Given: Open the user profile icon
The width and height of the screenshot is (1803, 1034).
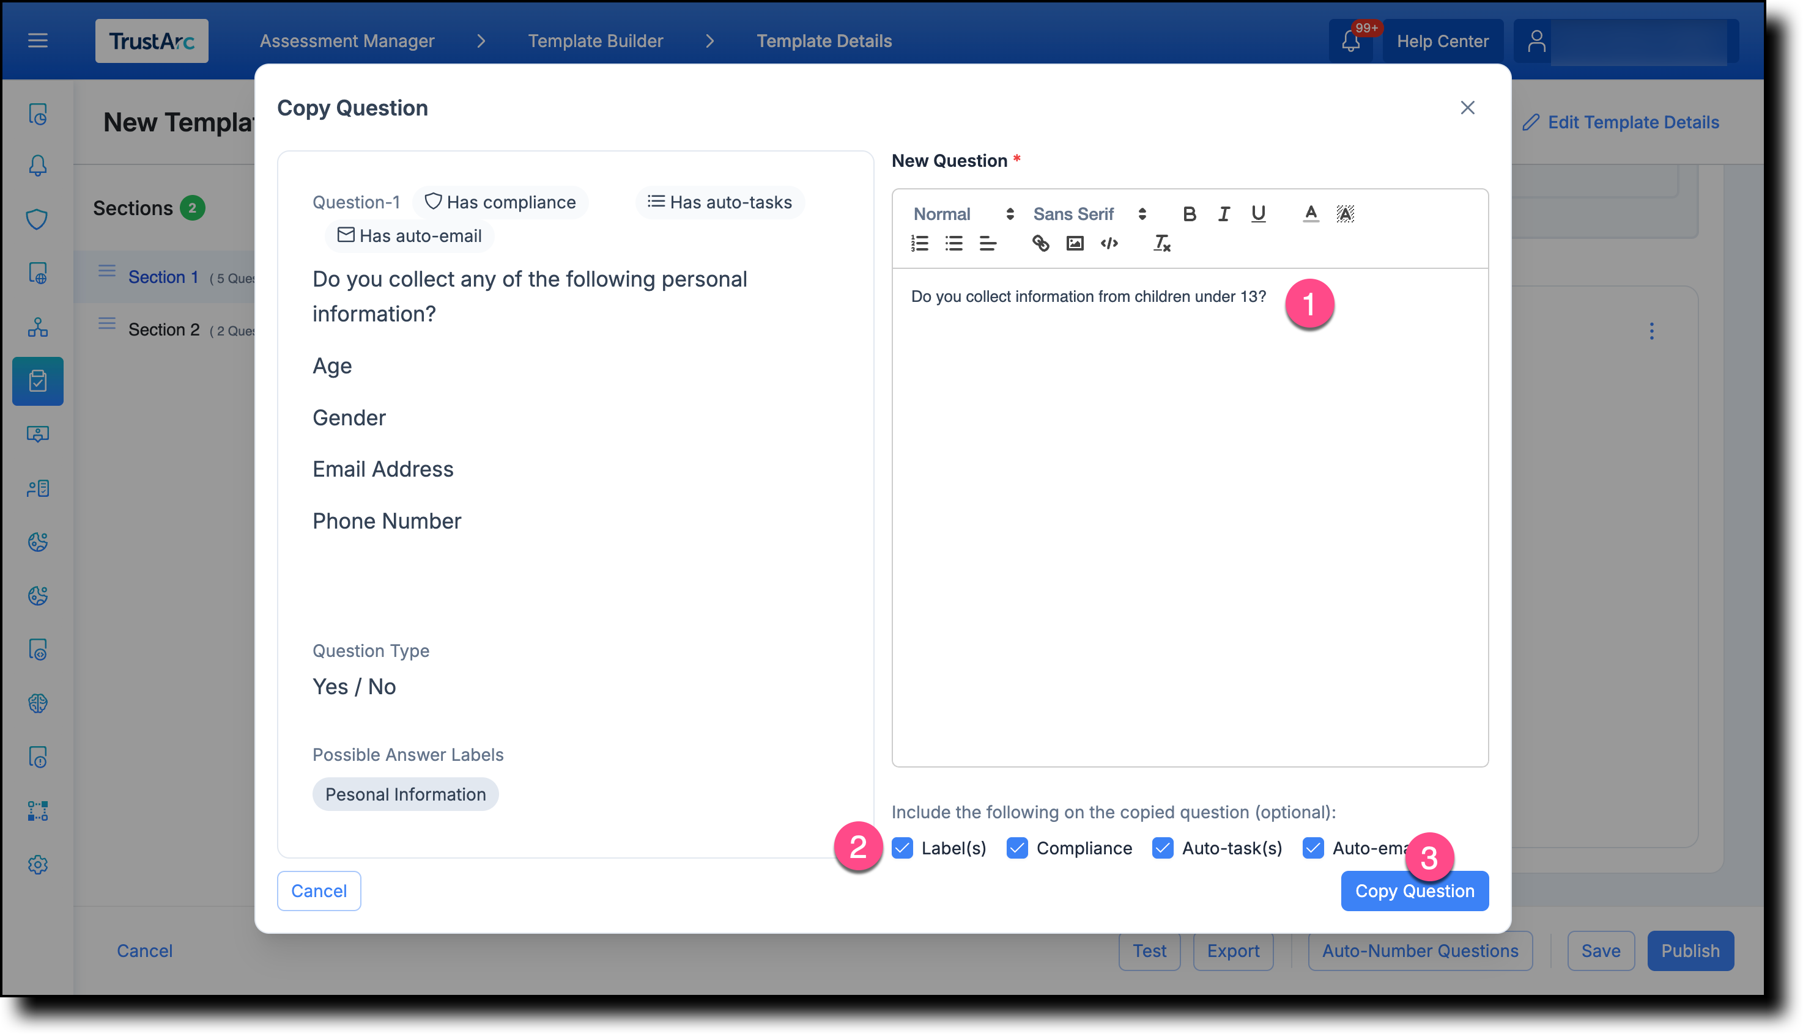Looking at the screenshot, I should click(x=1536, y=40).
